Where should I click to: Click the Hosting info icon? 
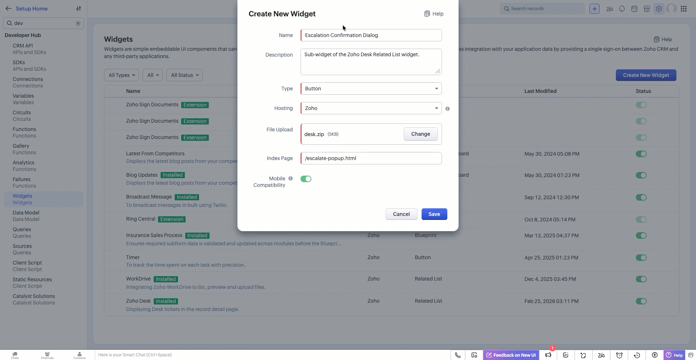[x=448, y=109]
